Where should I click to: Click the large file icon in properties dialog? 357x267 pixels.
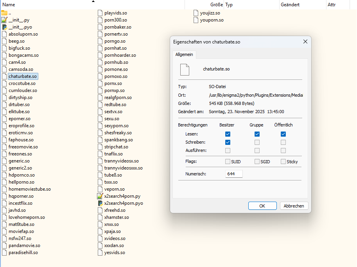pyautogui.click(x=185, y=69)
